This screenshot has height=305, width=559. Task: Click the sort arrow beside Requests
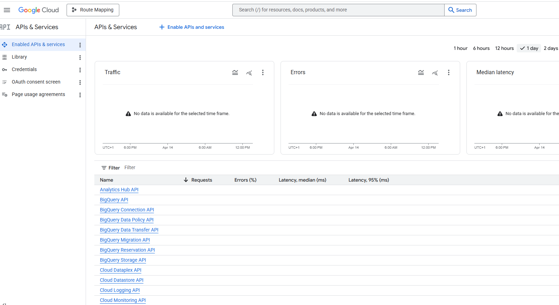(186, 180)
